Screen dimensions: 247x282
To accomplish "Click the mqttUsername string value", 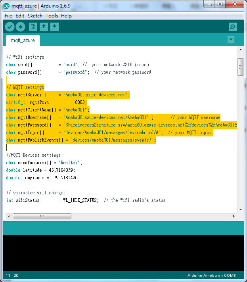I will 106,117.
